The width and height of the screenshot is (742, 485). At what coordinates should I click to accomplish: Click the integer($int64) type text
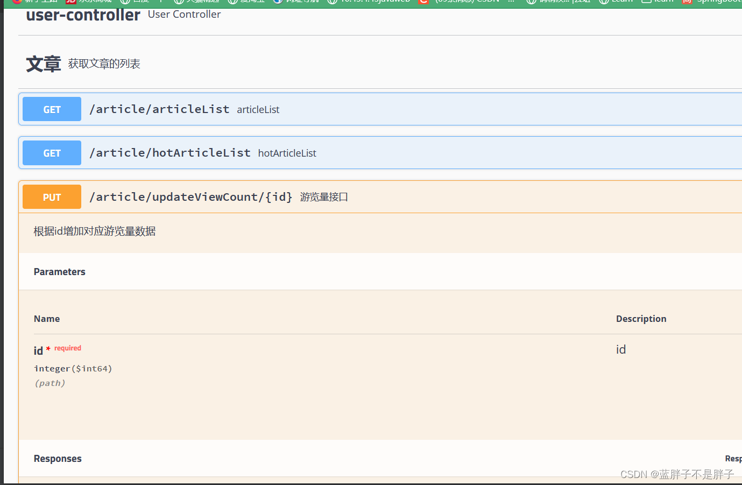click(73, 369)
